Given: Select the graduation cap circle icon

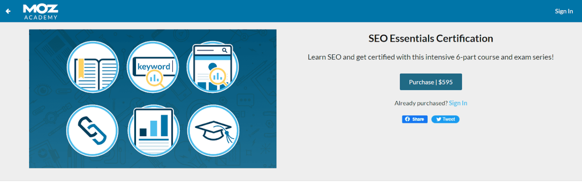Looking at the screenshot, I should click(x=213, y=130).
